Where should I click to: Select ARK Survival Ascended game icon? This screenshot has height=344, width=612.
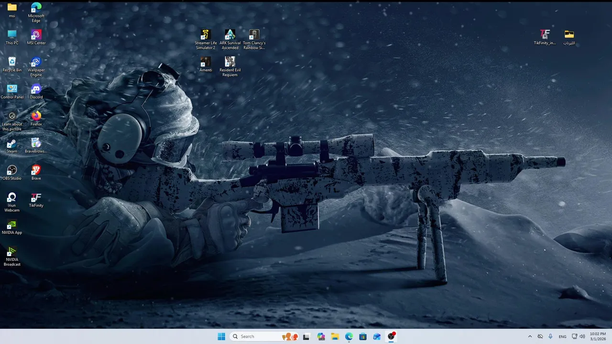pos(230,40)
